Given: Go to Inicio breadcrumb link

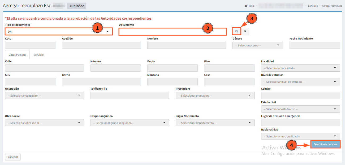Looking at the screenshot, I should click(x=251, y=6).
